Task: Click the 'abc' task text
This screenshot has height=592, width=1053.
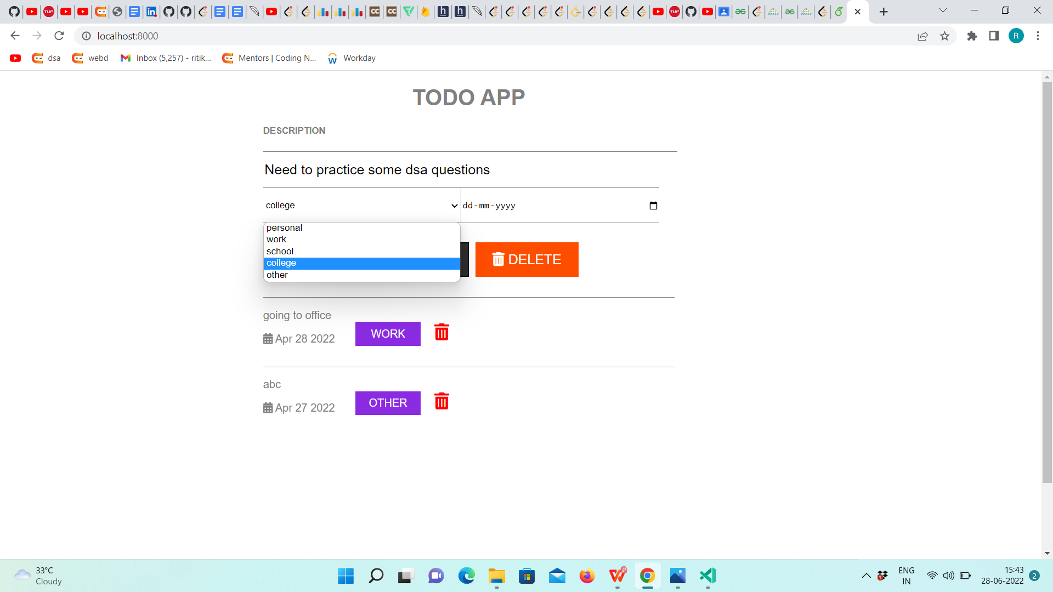Action: [x=272, y=384]
